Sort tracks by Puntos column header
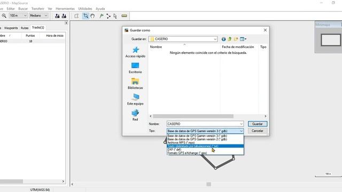 (30, 36)
